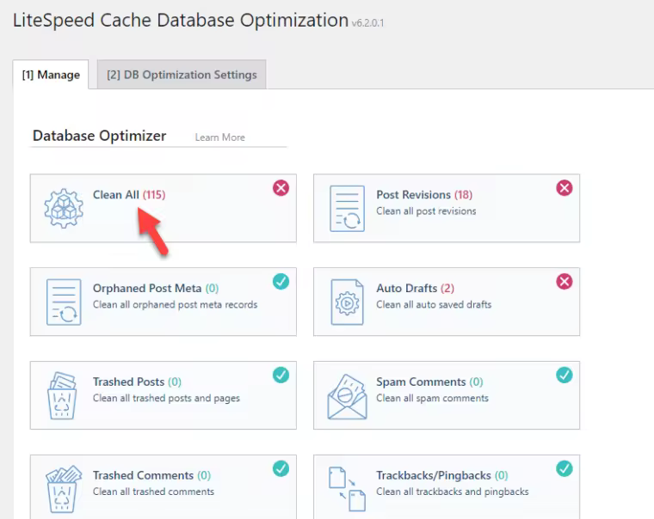This screenshot has height=519, width=654.
Task: Select Trashed Comments (0) title
Action: coord(151,475)
